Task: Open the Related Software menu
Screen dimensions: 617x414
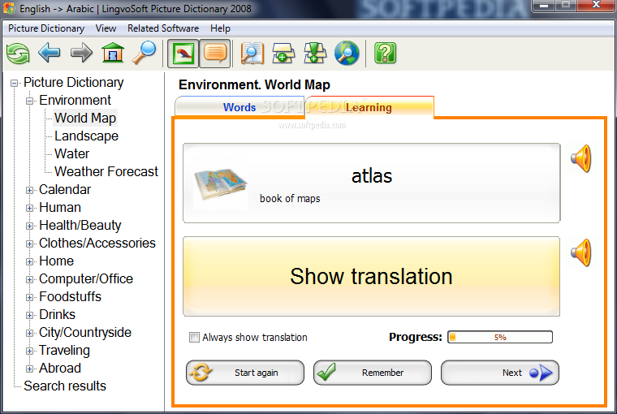Action: pos(163,28)
